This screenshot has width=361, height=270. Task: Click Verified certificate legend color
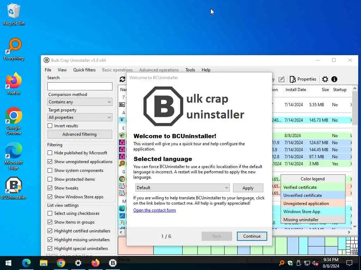pos(313,187)
